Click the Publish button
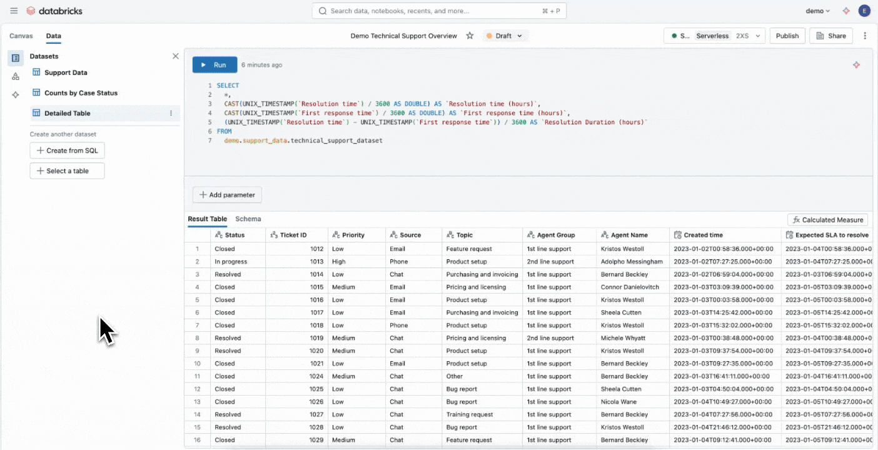The image size is (878, 450). (x=787, y=36)
